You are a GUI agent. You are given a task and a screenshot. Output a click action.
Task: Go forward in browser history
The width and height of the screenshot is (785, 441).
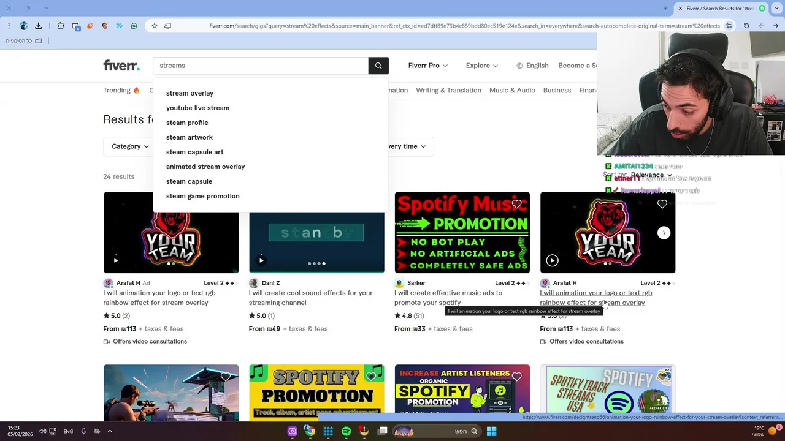point(761,26)
